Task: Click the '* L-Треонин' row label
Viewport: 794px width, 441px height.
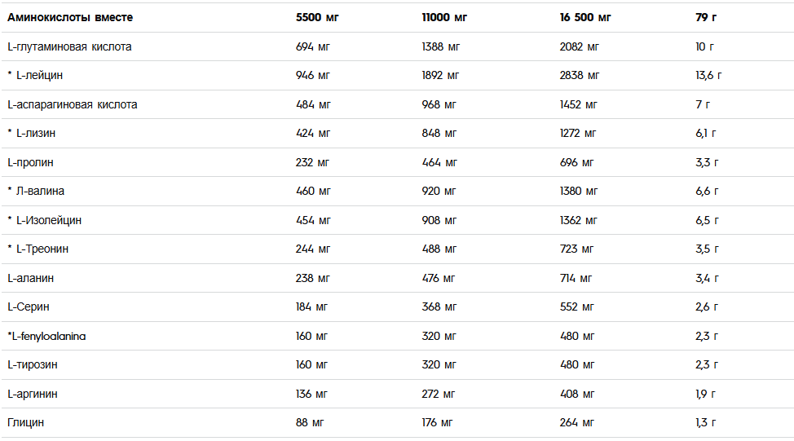Action: 38,249
